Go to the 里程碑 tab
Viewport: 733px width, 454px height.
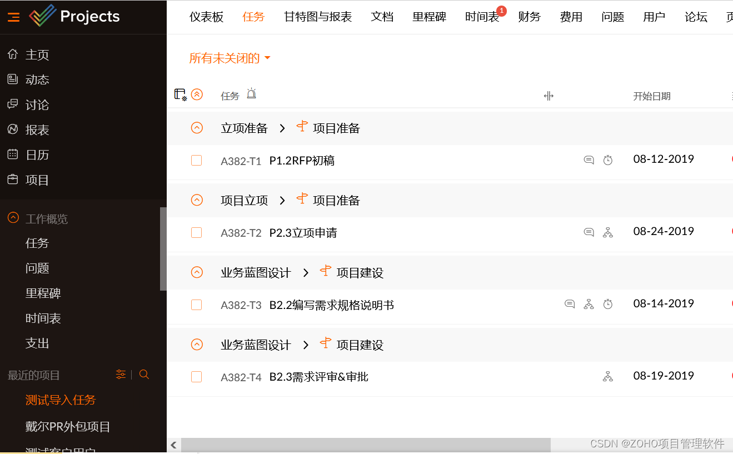pyautogui.click(x=430, y=17)
